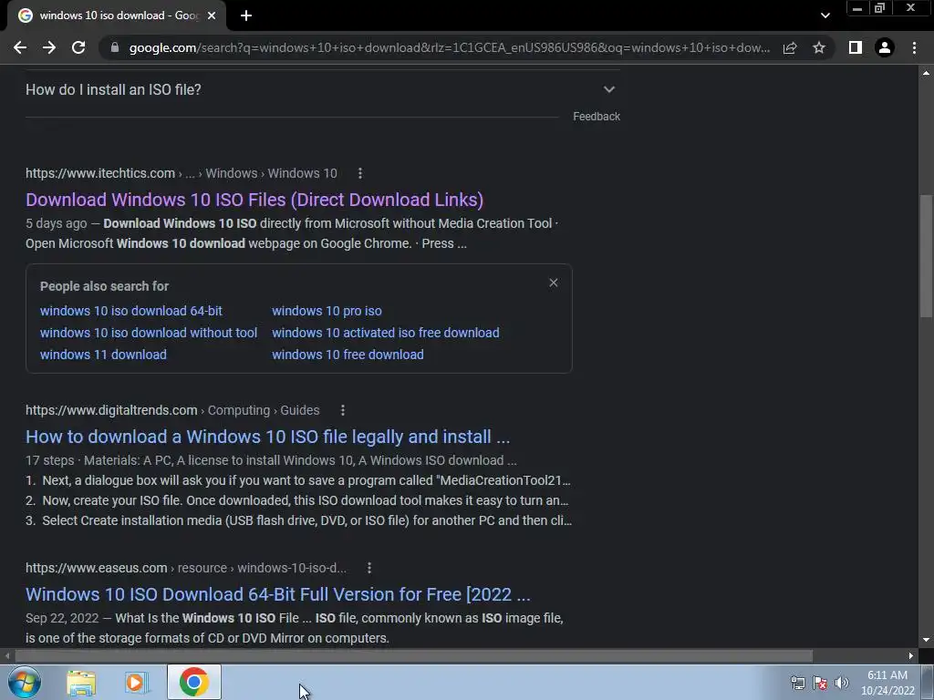Click the scroll down arrow
Image resolution: width=934 pixels, height=700 pixels.
tap(926, 641)
